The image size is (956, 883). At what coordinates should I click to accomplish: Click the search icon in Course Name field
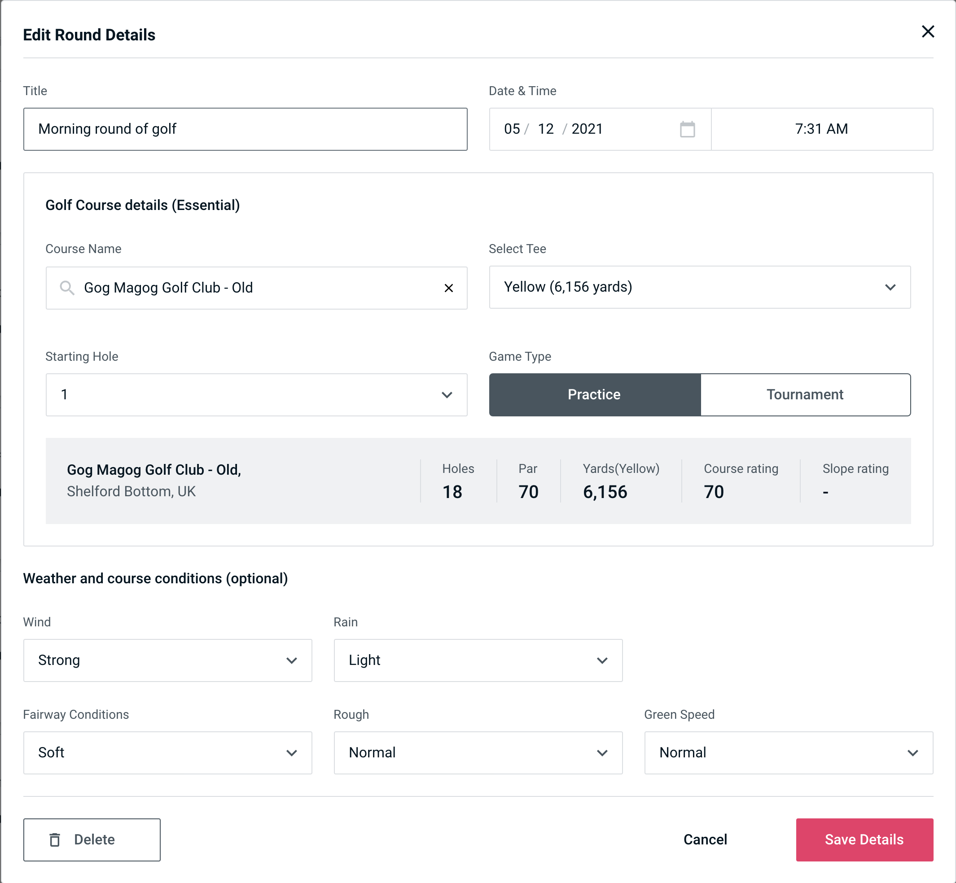point(66,288)
